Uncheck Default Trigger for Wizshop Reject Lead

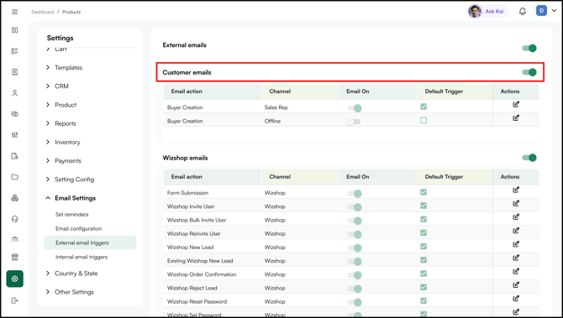pyautogui.click(x=424, y=287)
